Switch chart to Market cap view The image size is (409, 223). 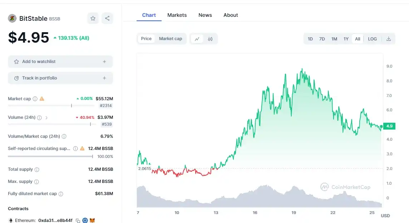(171, 39)
